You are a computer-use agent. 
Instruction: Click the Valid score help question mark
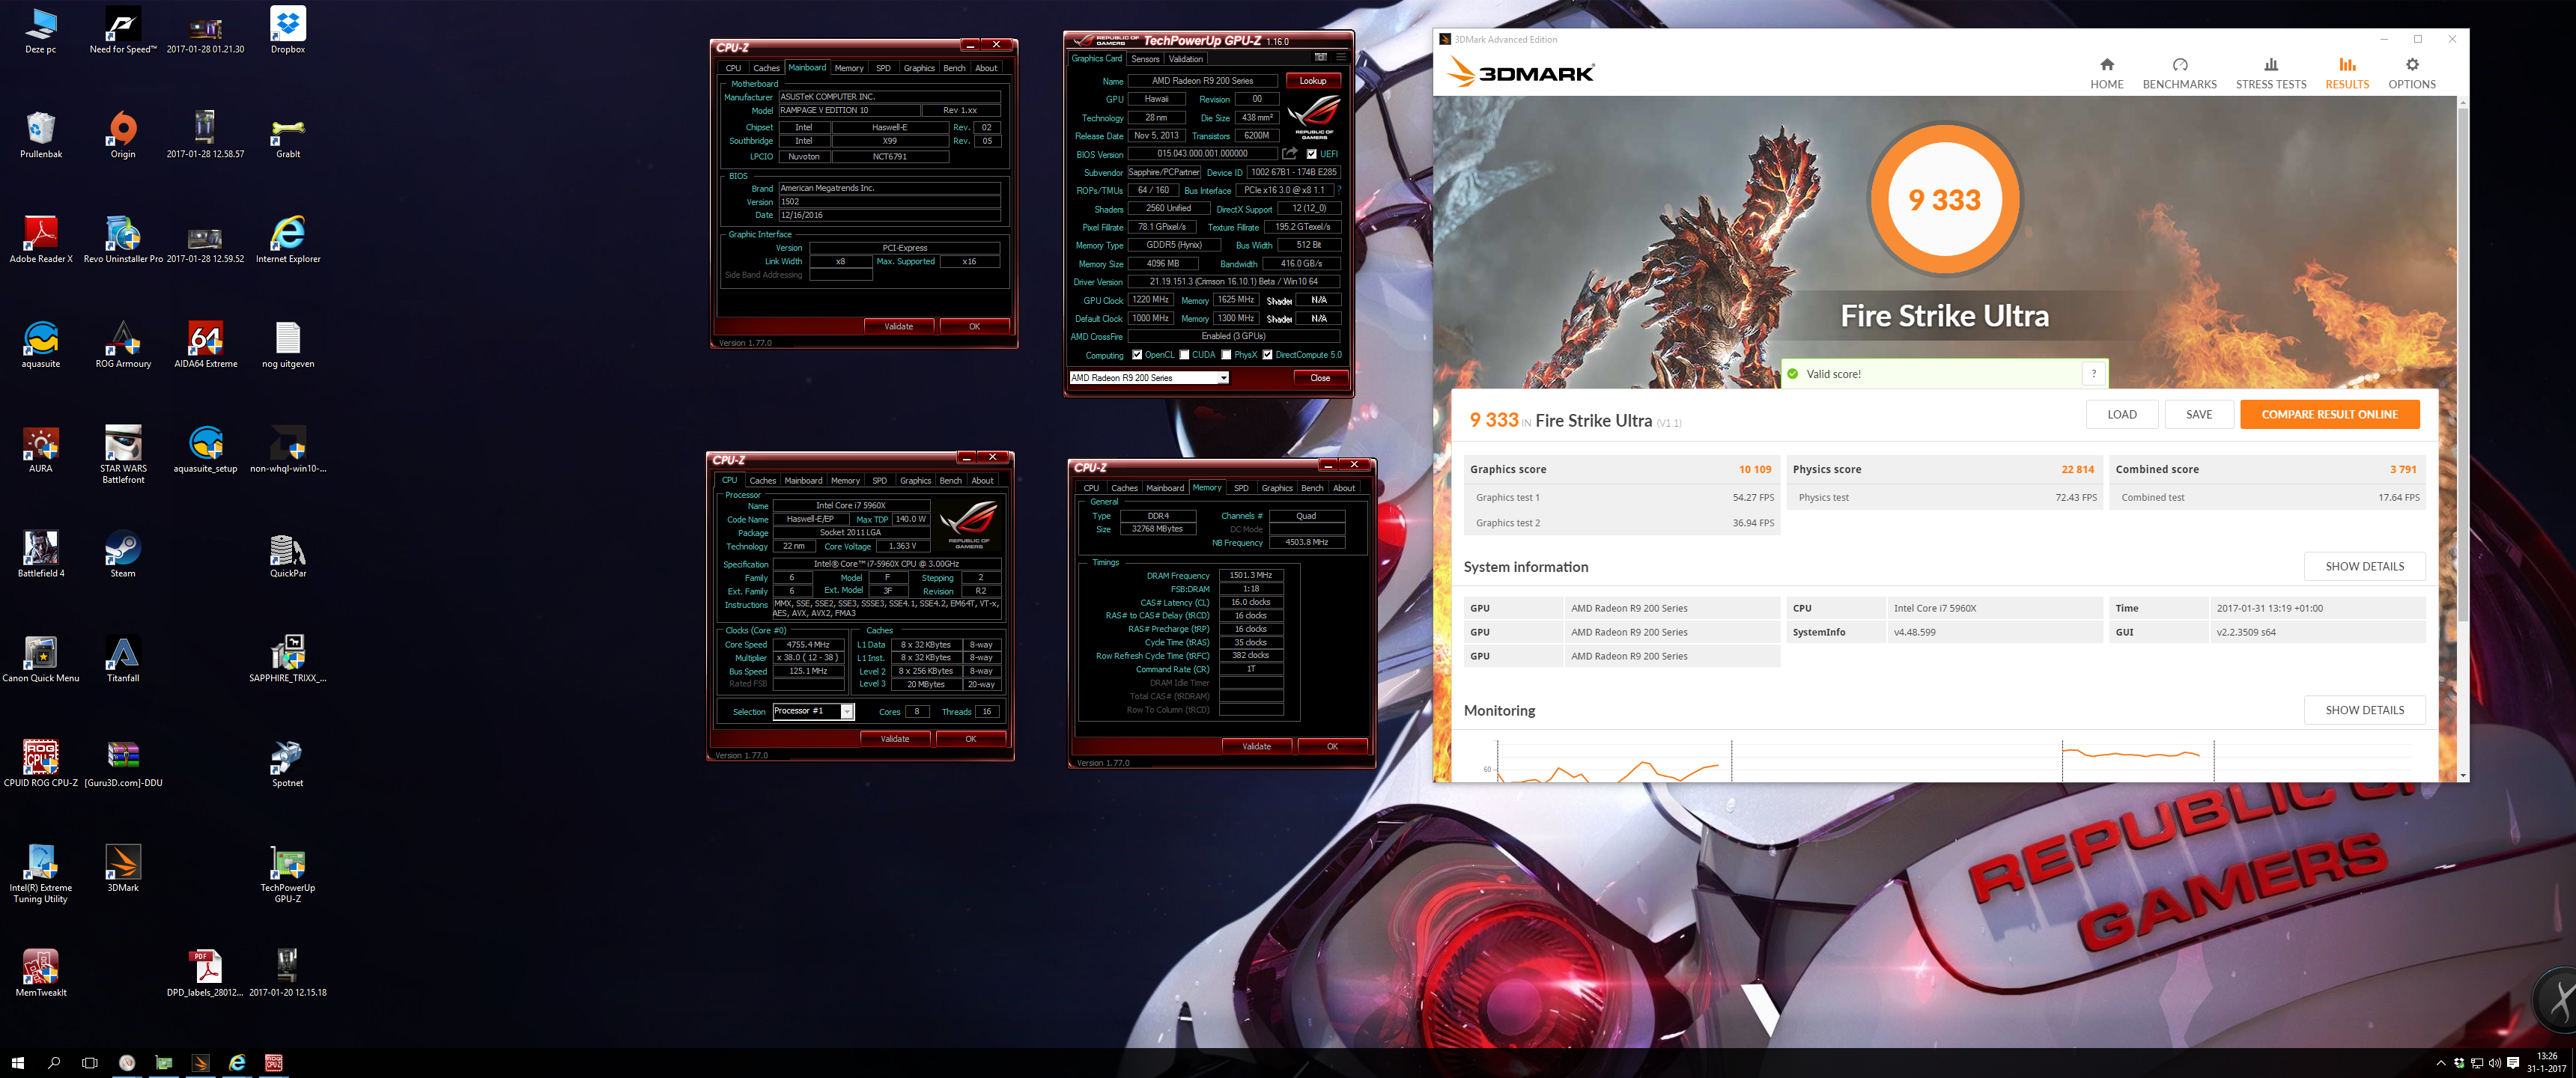coord(2093,374)
